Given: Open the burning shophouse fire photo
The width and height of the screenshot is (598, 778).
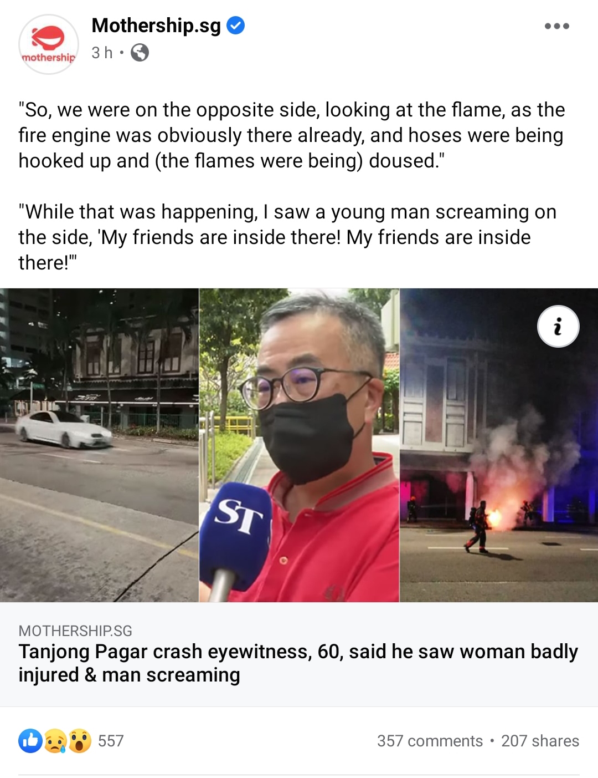Looking at the screenshot, I should click(x=499, y=445).
